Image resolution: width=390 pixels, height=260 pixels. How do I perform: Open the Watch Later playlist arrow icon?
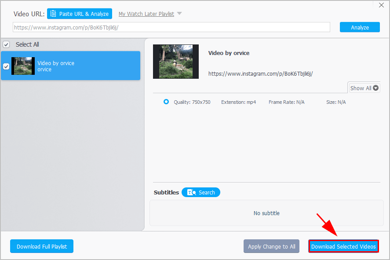tap(179, 14)
